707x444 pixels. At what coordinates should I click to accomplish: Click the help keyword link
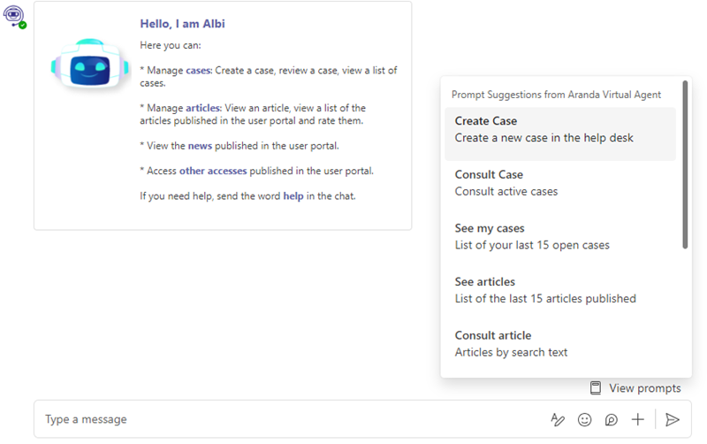pos(293,196)
